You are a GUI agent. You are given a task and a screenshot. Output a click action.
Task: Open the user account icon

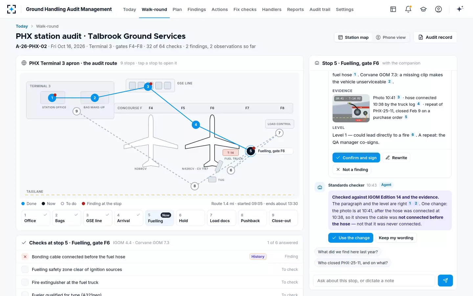click(439, 9)
